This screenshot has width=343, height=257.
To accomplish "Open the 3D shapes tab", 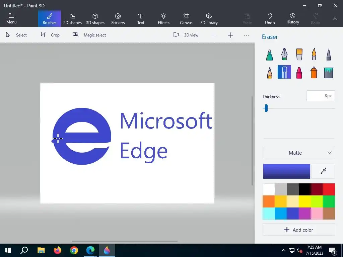I will click(x=95, y=19).
